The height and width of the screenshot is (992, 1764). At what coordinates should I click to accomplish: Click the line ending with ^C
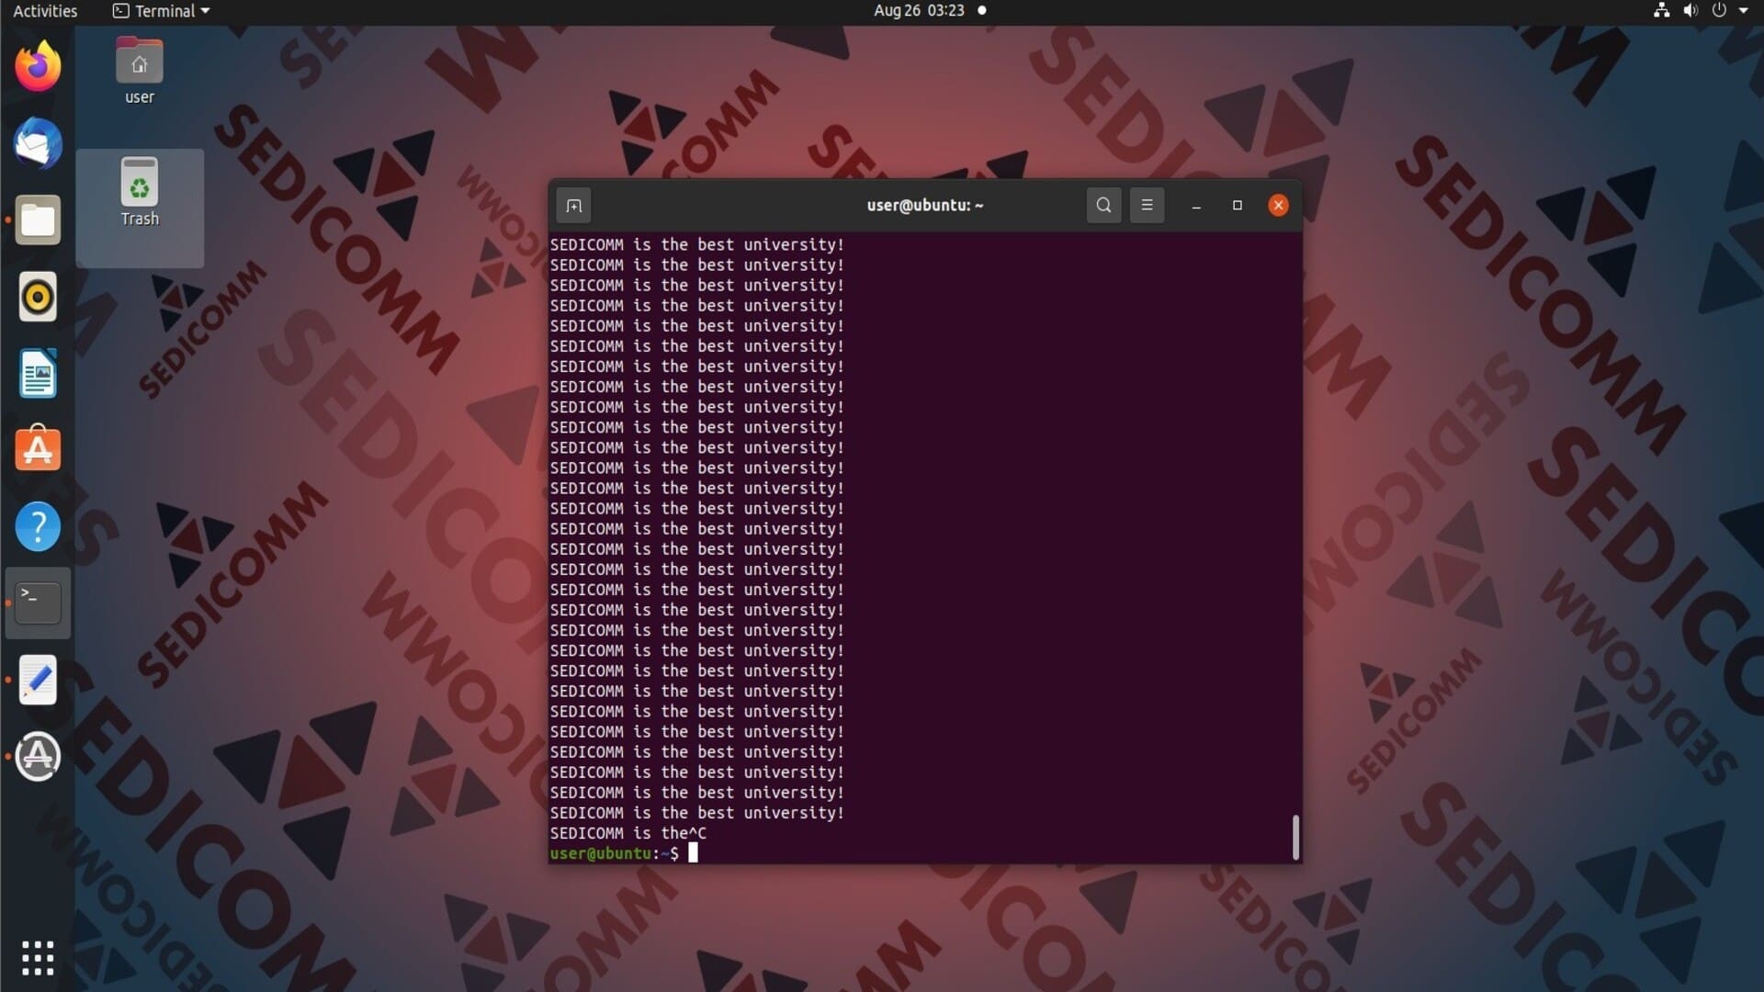point(628,833)
